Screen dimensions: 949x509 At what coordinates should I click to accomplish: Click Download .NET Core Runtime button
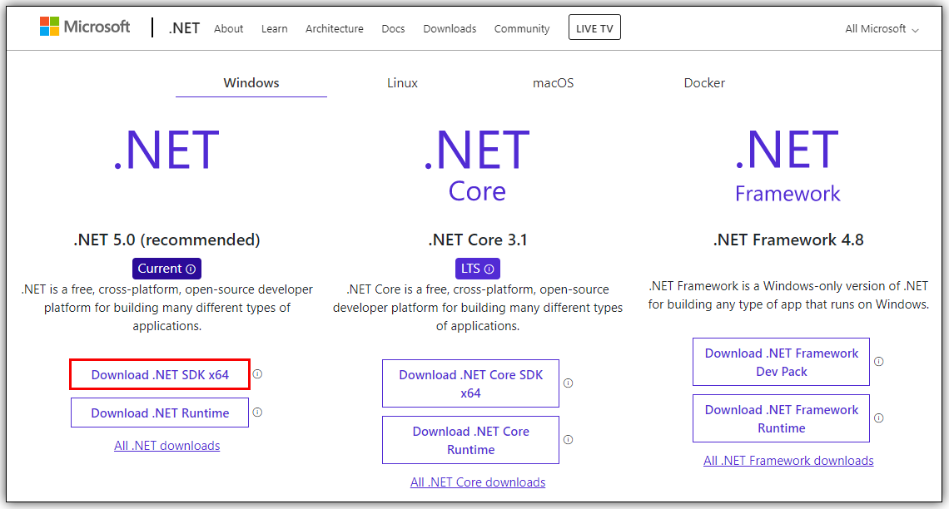coord(471,440)
